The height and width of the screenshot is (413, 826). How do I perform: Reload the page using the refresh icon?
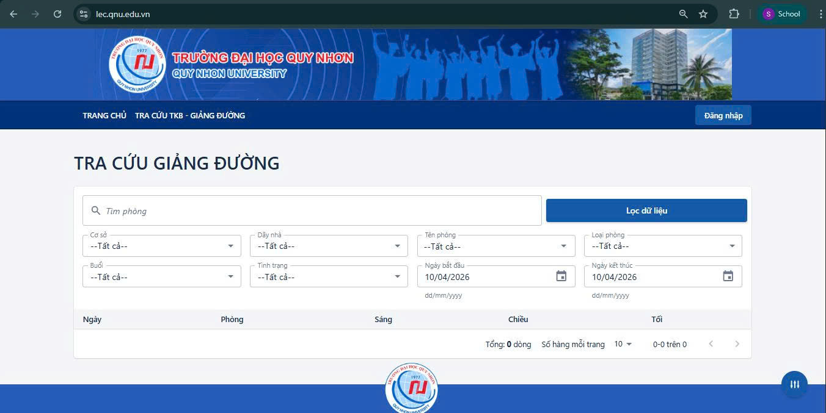pyautogui.click(x=57, y=14)
